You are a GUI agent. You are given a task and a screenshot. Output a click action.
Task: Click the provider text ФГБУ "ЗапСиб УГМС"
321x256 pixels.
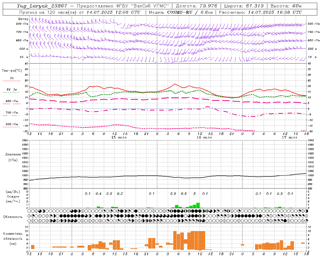point(142,6)
